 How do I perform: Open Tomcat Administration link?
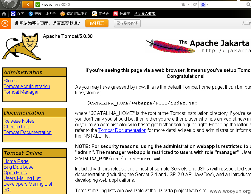coord(27,87)
